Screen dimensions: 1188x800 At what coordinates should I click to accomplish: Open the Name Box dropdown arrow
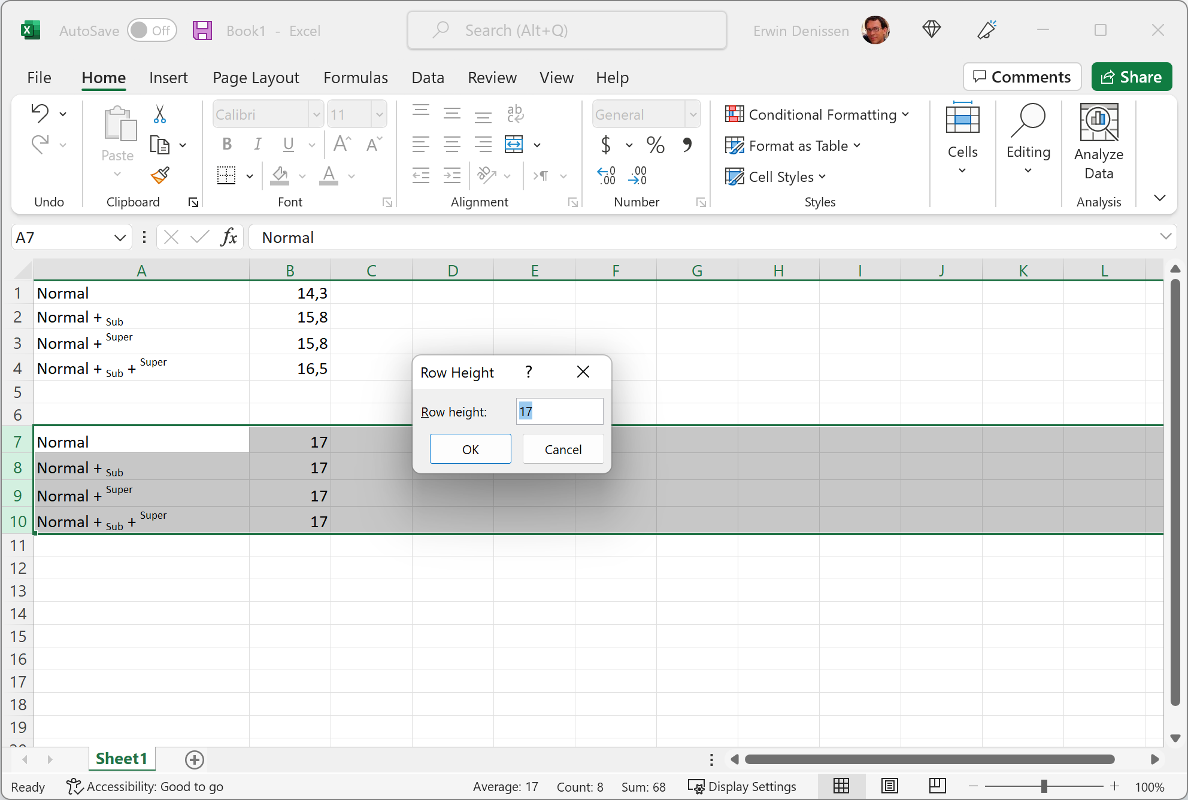tap(120, 238)
